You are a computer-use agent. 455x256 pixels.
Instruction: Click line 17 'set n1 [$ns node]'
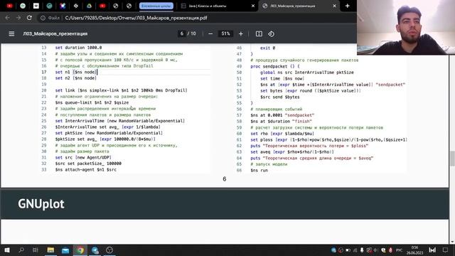(x=76, y=72)
